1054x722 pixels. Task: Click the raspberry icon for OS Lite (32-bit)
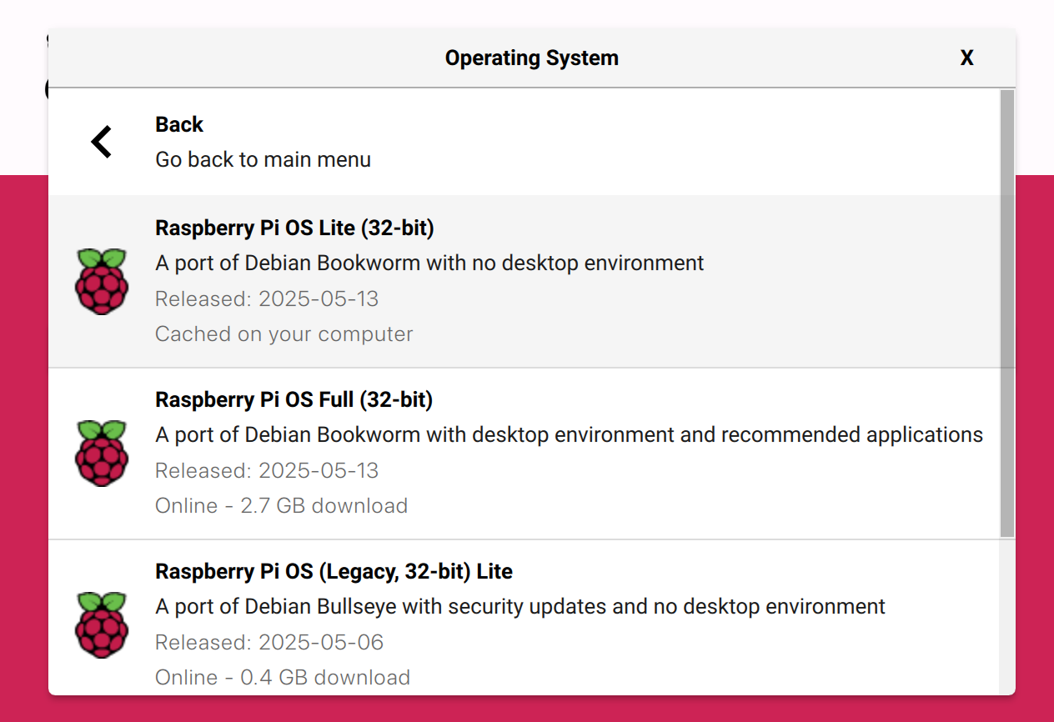click(x=102, y=282)
